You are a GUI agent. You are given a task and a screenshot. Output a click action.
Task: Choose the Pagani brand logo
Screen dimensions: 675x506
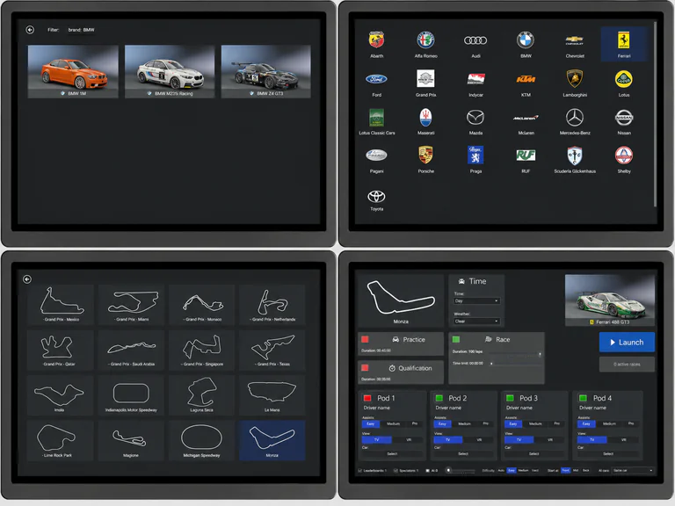click(x=376, y=155)
